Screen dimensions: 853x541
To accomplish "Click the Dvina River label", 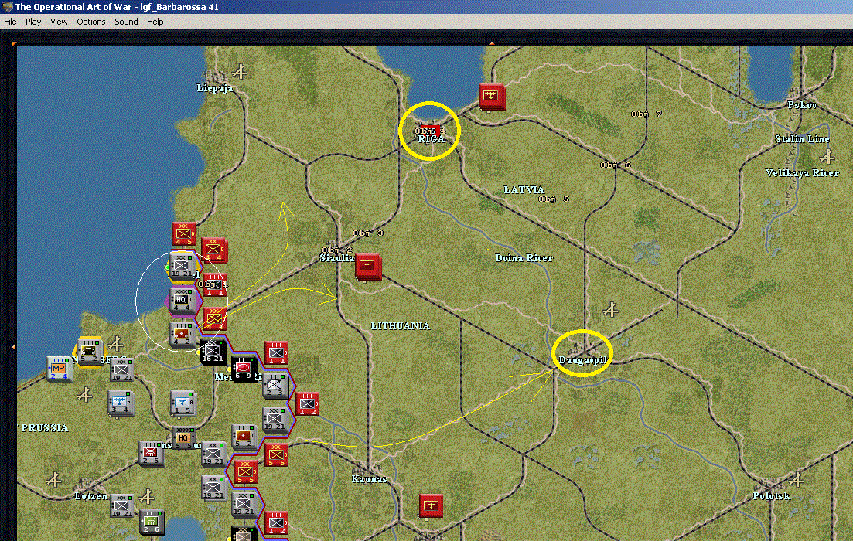I will pyautogui.click(x=524, y=258).
